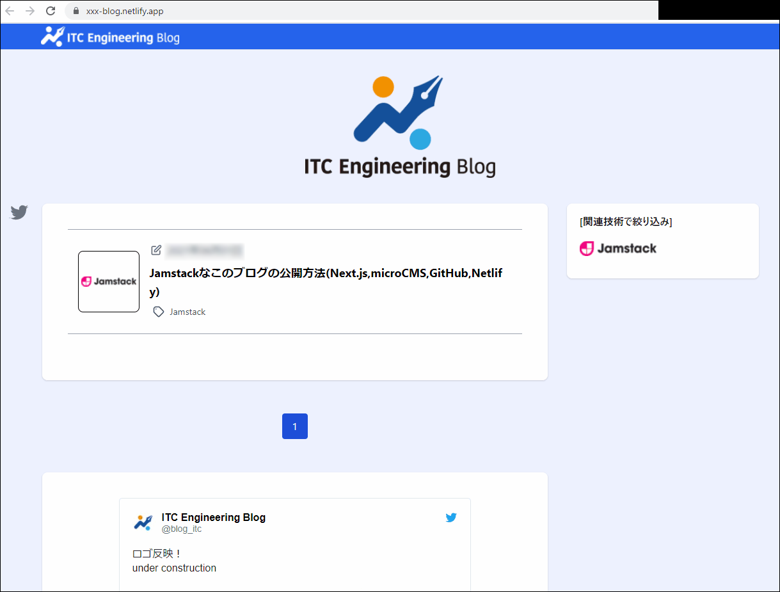The height and width of the screenshot is (592, 780).
Task: Click the ITC Engineering Blog header logo
Action: coord(110,36)
